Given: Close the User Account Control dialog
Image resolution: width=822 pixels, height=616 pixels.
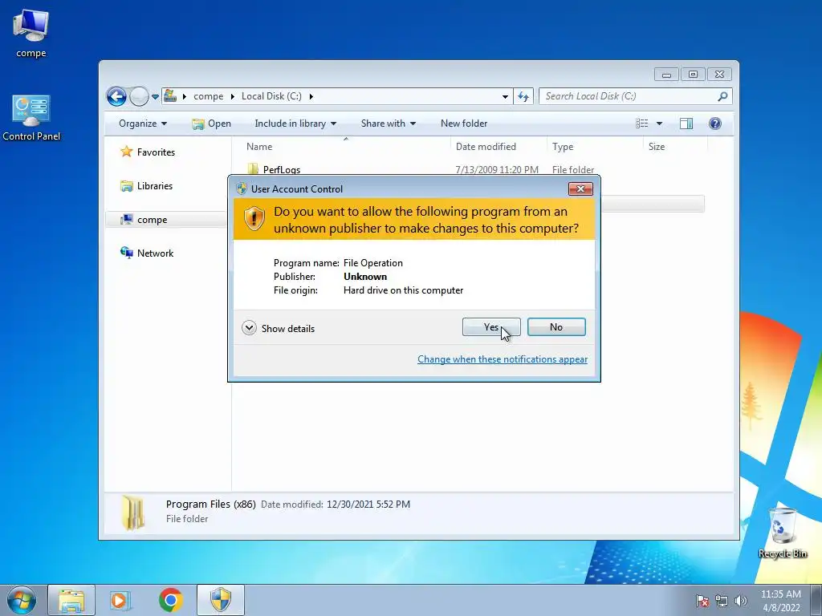Looking at the screenshot, I should (580, 188).
